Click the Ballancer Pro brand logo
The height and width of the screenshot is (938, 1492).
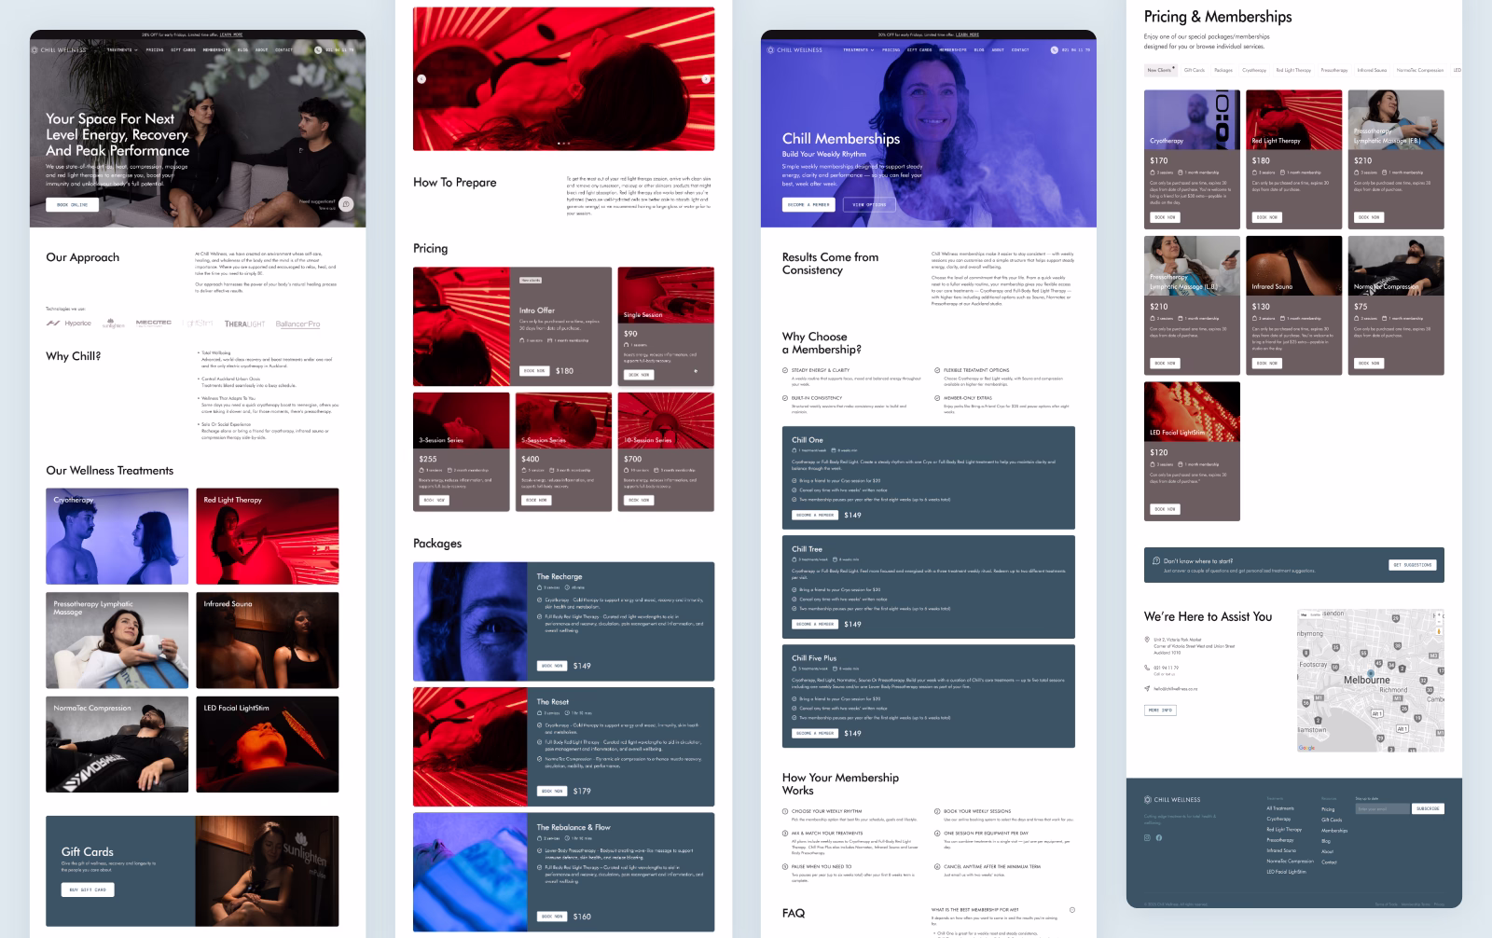tap(297, 324)
